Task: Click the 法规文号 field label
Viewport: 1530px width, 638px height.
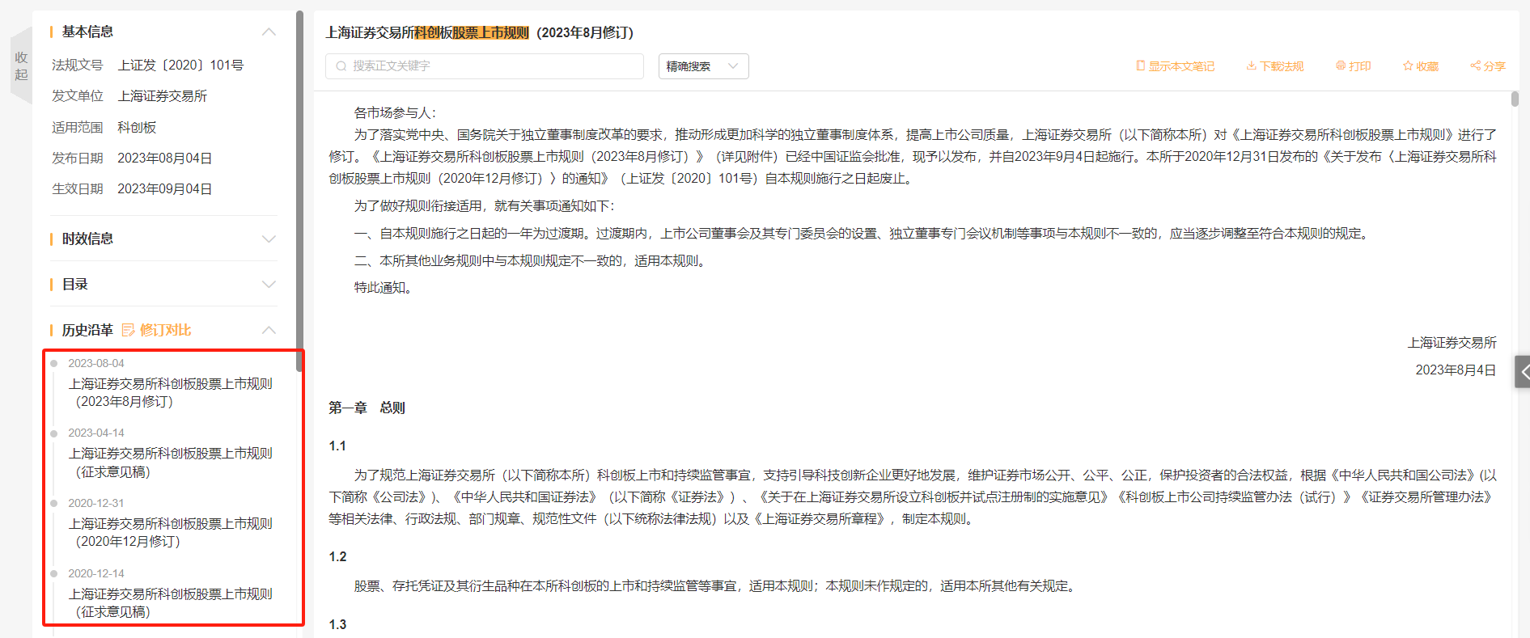Action: tap(78, 65)
